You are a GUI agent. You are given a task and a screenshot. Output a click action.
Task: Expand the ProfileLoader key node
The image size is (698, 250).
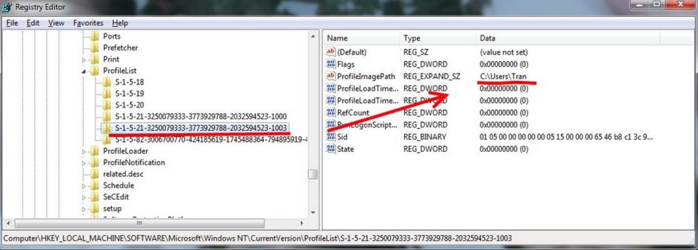(x=84, y=152)
